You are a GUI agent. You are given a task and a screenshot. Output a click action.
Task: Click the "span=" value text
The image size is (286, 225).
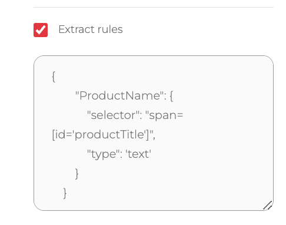pyautogui.click(x=164, y=115)
